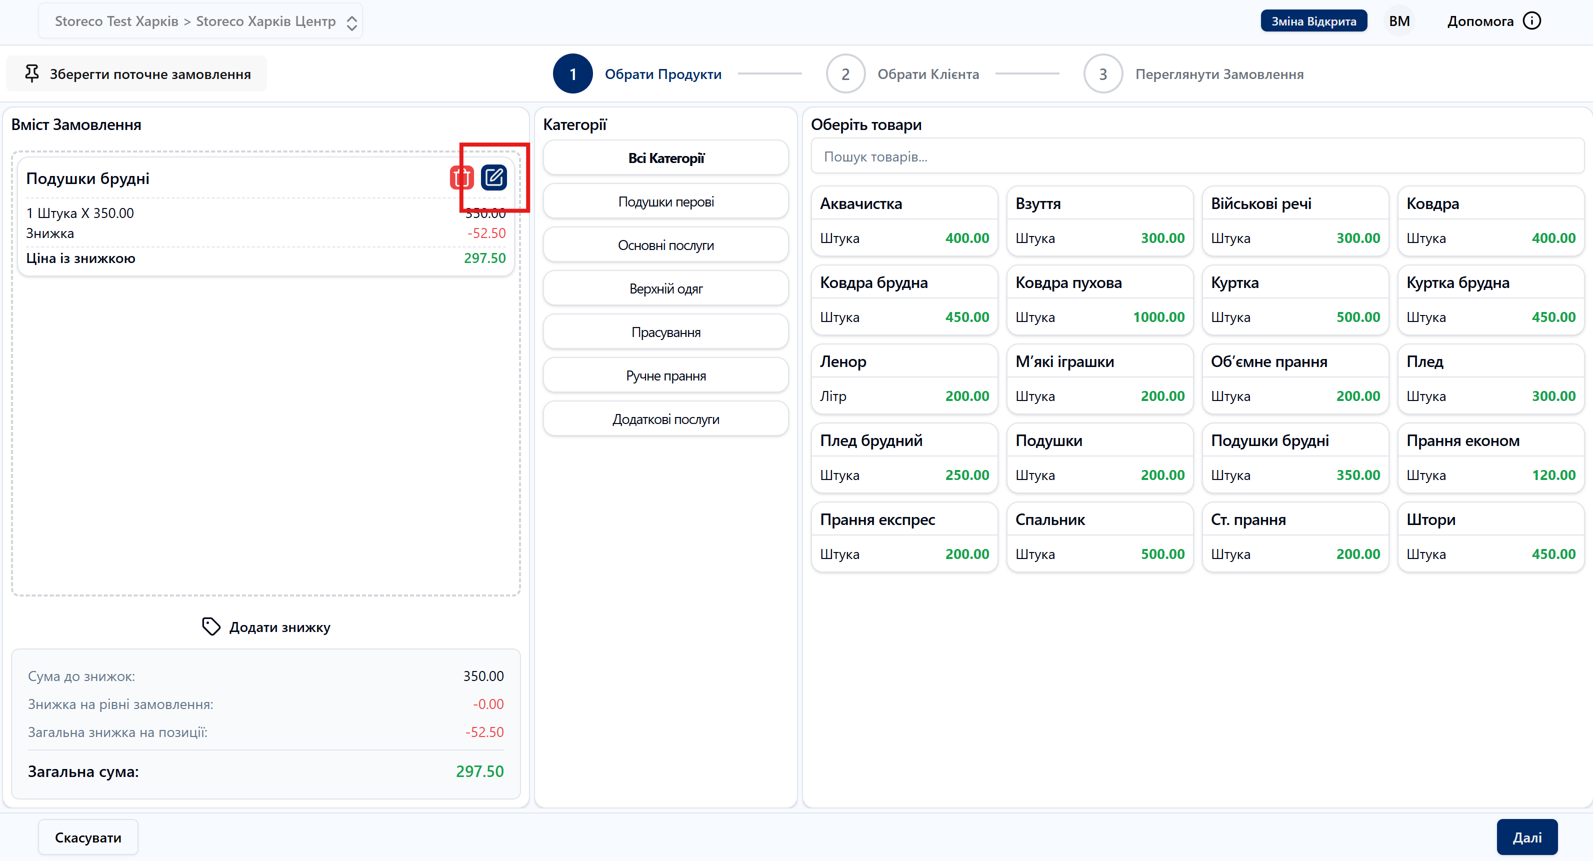This screenshot has height=861, width=1593.
Task: Delete Подушки брудні using the red trash icon
Action: (x=461, y=178)
